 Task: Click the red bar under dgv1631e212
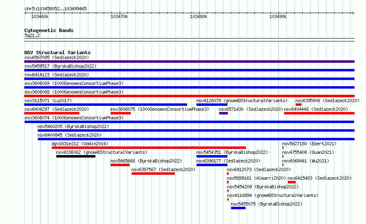pyautogui.click(x=149, y=148)
